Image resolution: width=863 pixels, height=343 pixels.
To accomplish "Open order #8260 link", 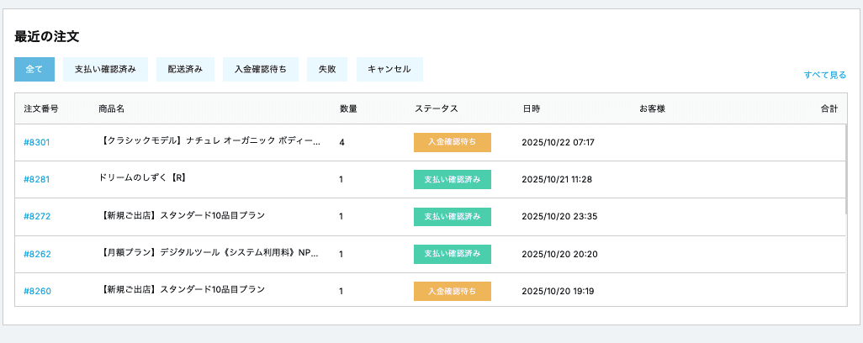I will tap(37, 291).
